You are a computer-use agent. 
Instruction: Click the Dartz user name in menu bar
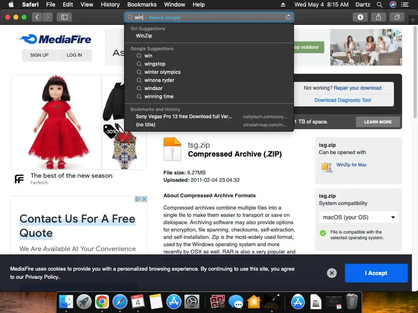pos(362,4)
